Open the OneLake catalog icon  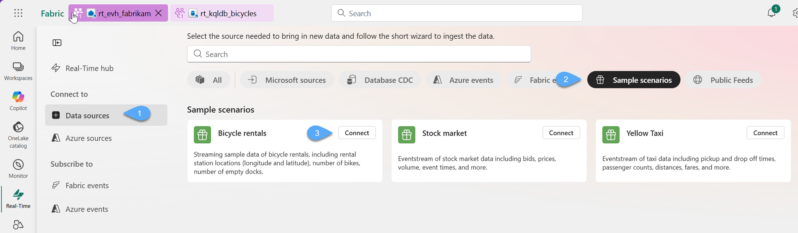point(18,135)
